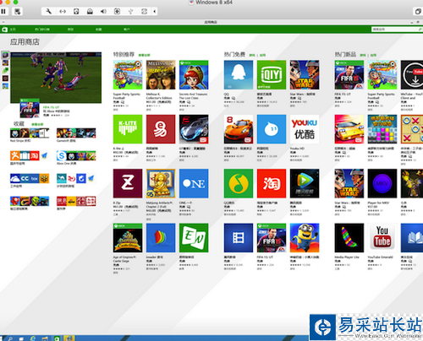
Task: Open the 帐户 tab in Store navigation
Action: 127,30
